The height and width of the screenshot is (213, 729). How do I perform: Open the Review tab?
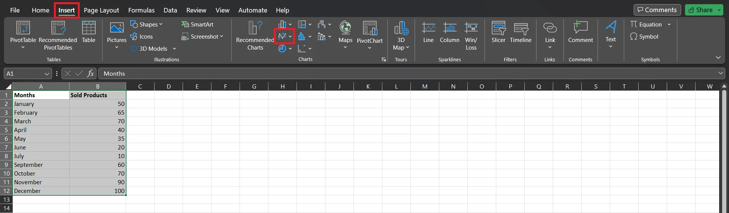196,10
